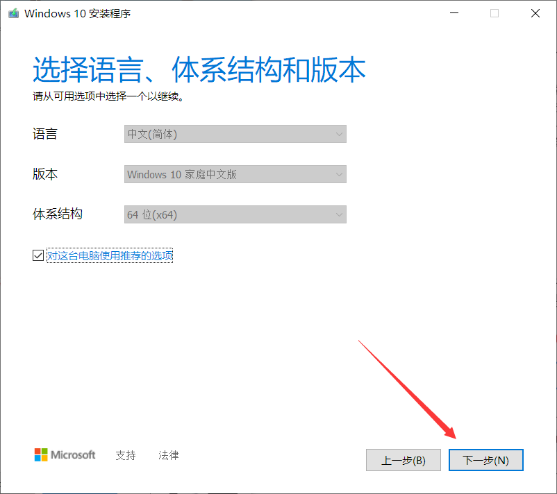This screenshot has width=557, height=494.
Task: Click the title 选择语言、体系结构和版本
Action: coord(198,69)
